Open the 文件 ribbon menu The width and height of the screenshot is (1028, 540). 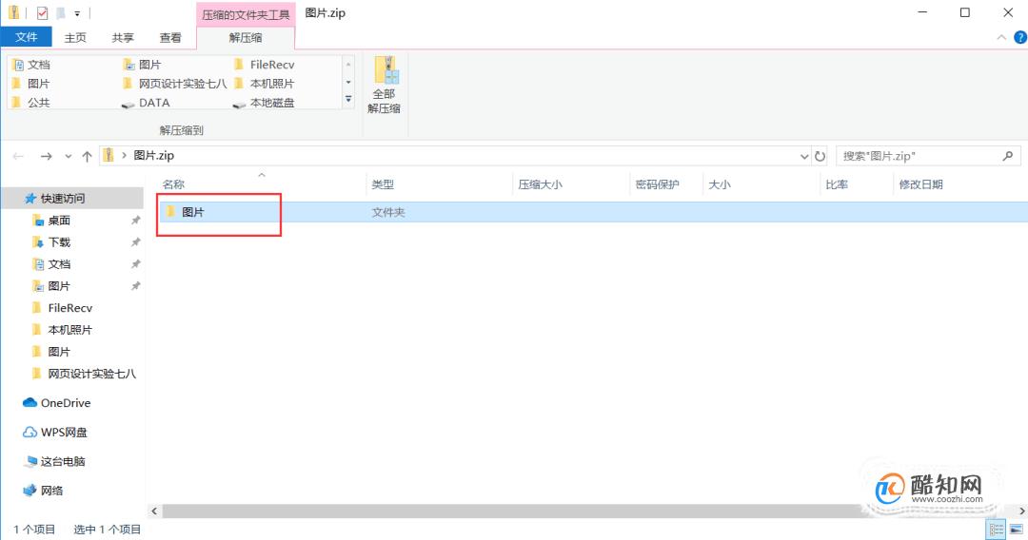(27, 37)
